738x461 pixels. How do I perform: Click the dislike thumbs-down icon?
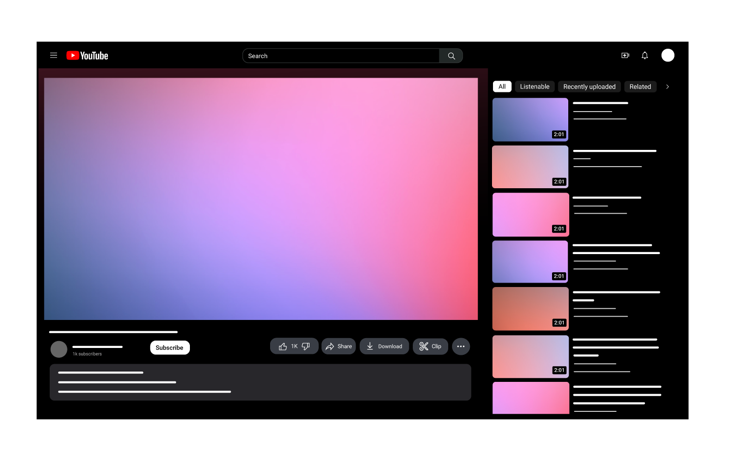pyautogui.click(x=305, y=346)
